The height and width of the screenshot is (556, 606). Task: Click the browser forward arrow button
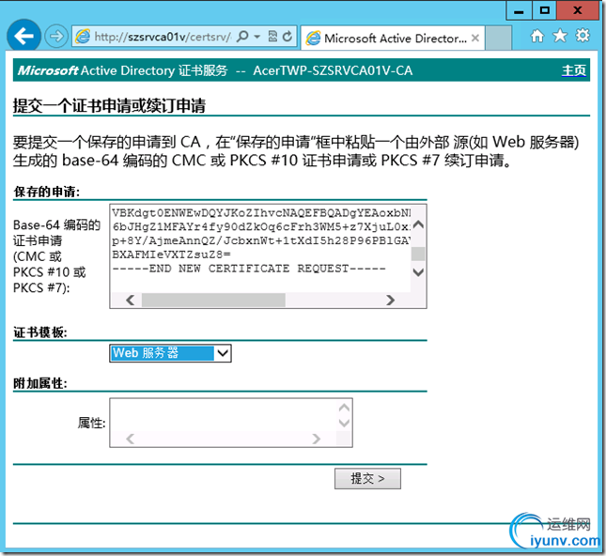point(56,37)
